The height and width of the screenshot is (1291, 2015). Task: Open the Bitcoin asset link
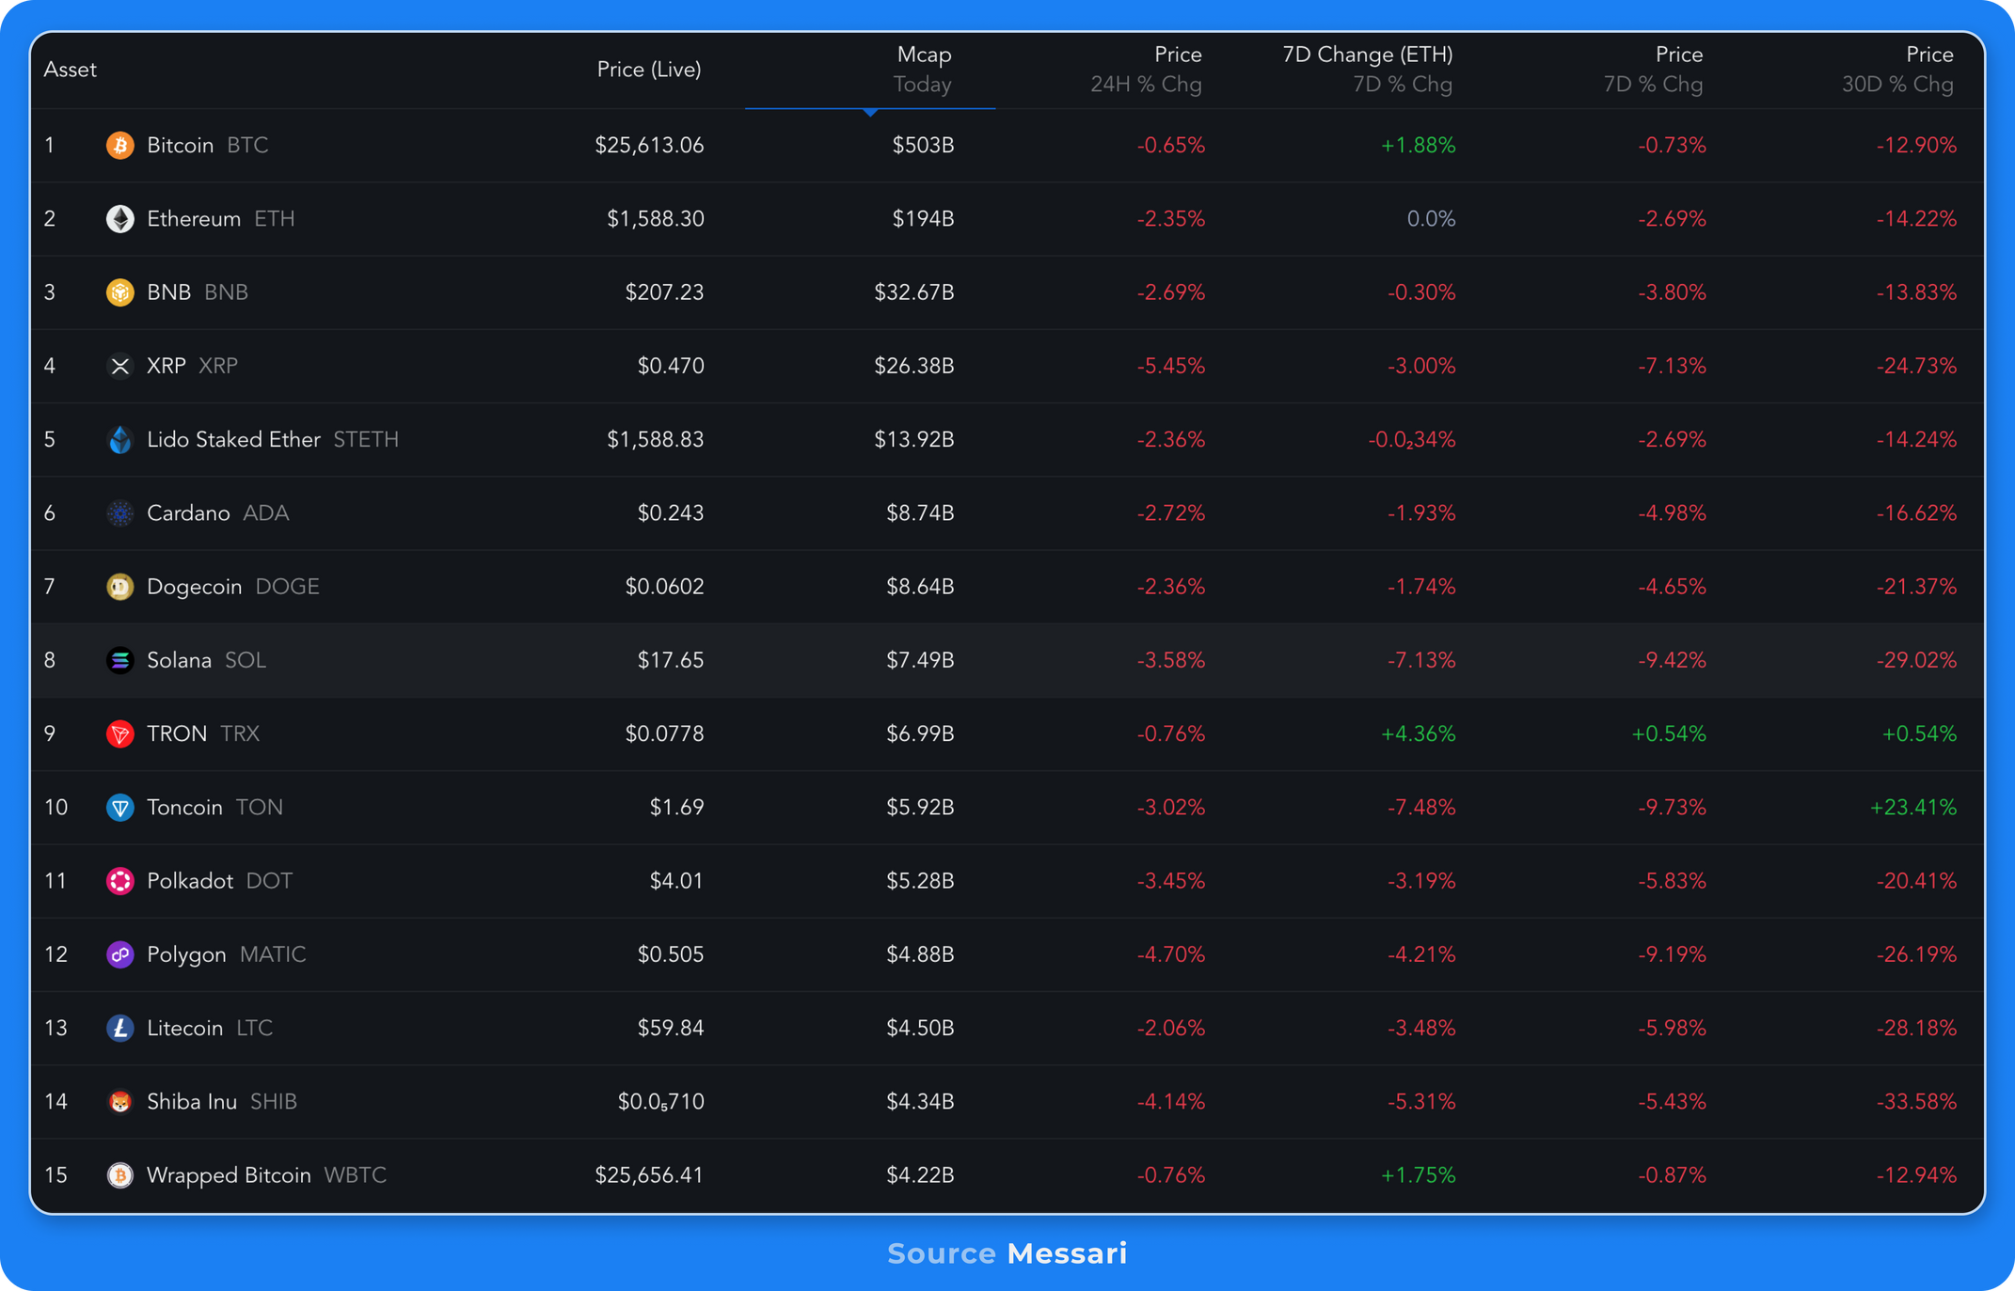(x=181, y=146)
